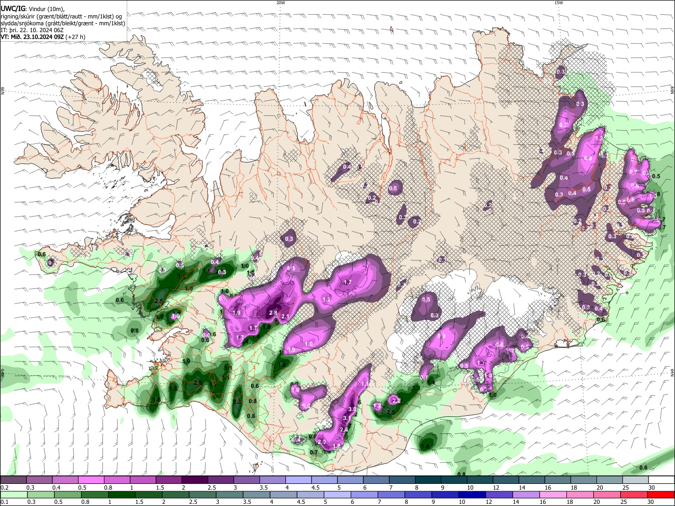The height and width of the screenshot is (506, 675).
Task: Choose the bright red rain swatch at 30
Action: pyautogui.click(x=661, y=495)
